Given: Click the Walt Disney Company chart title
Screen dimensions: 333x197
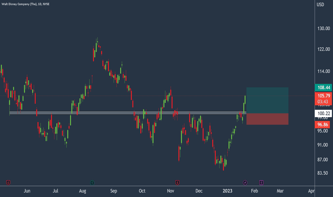Looking at the screenshot, I should coord(25,4).
